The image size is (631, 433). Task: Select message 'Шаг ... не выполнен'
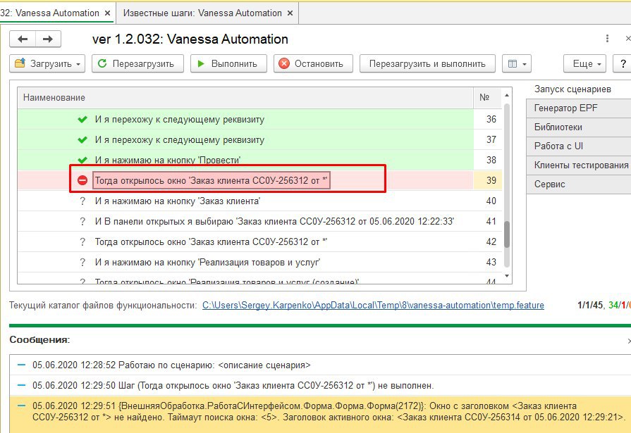(320, 386)
